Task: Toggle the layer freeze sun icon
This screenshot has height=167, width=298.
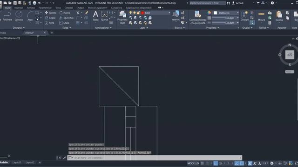Action: [x=134, y=13]
